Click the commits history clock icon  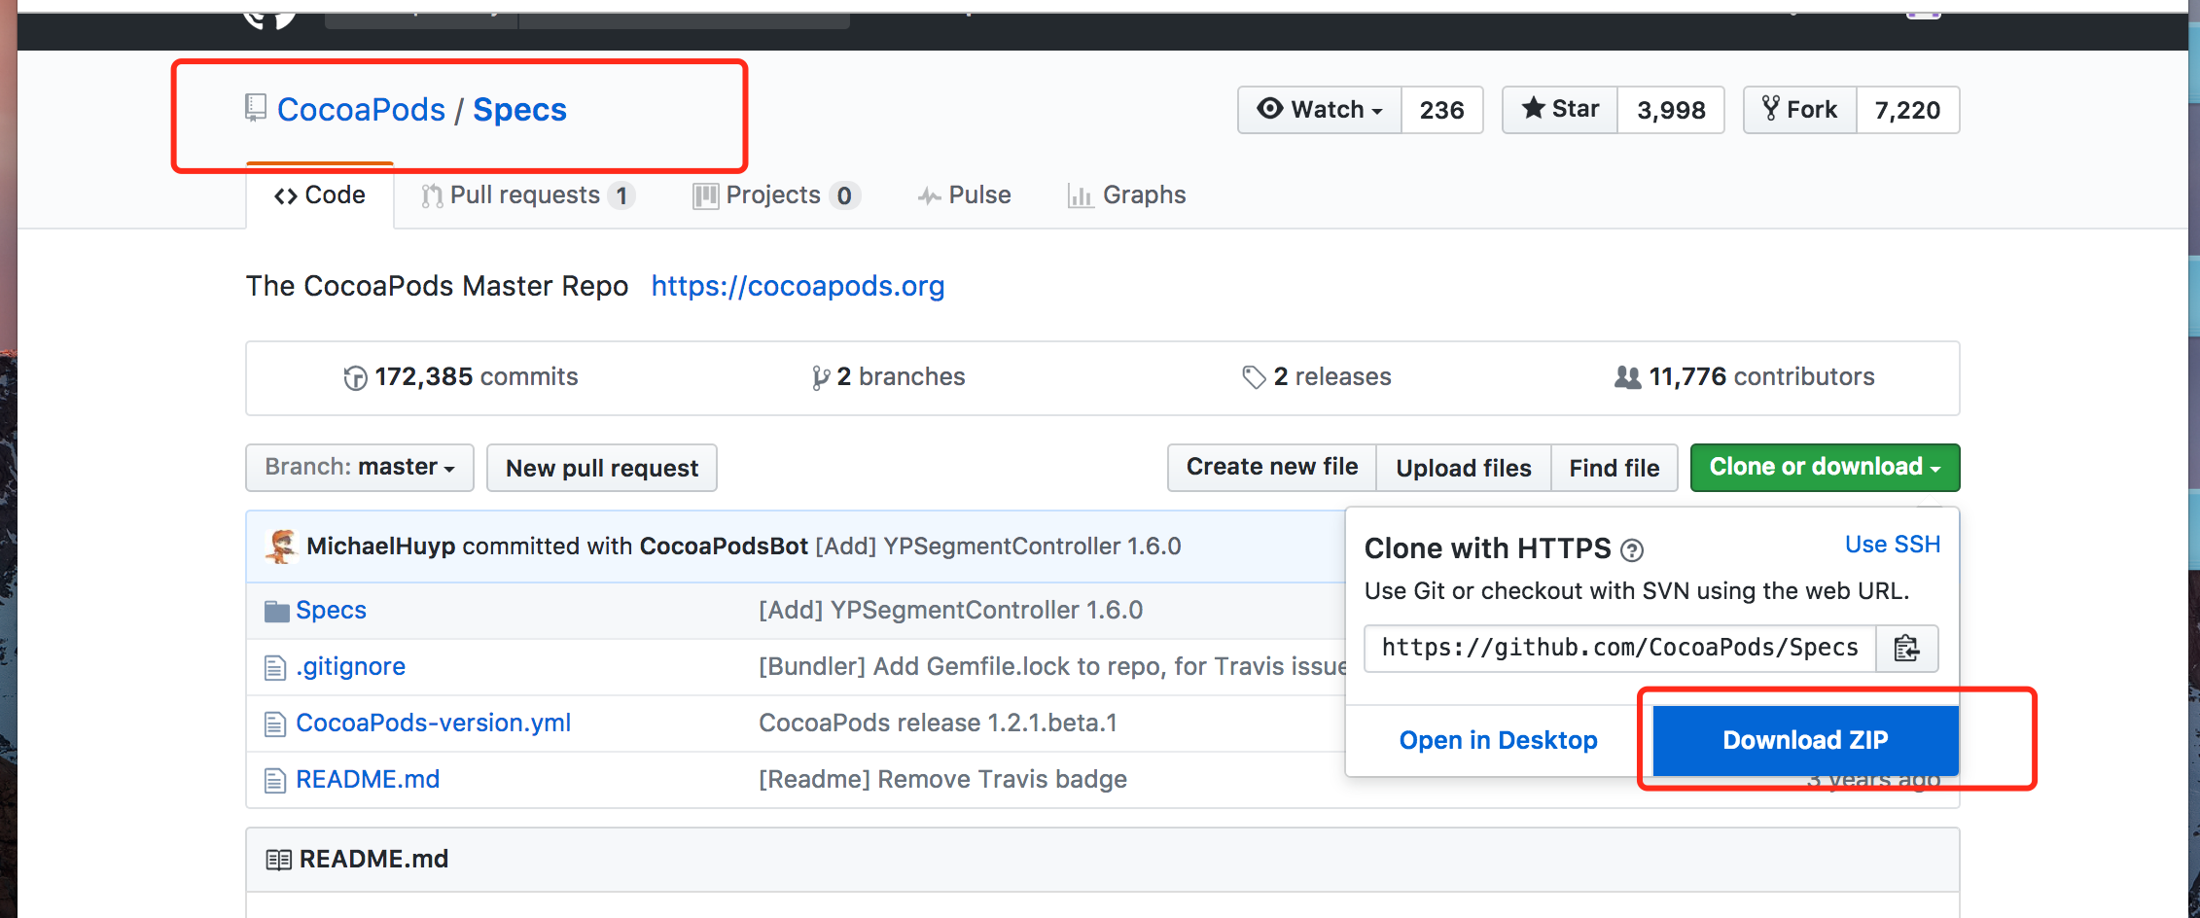point(355,377)
